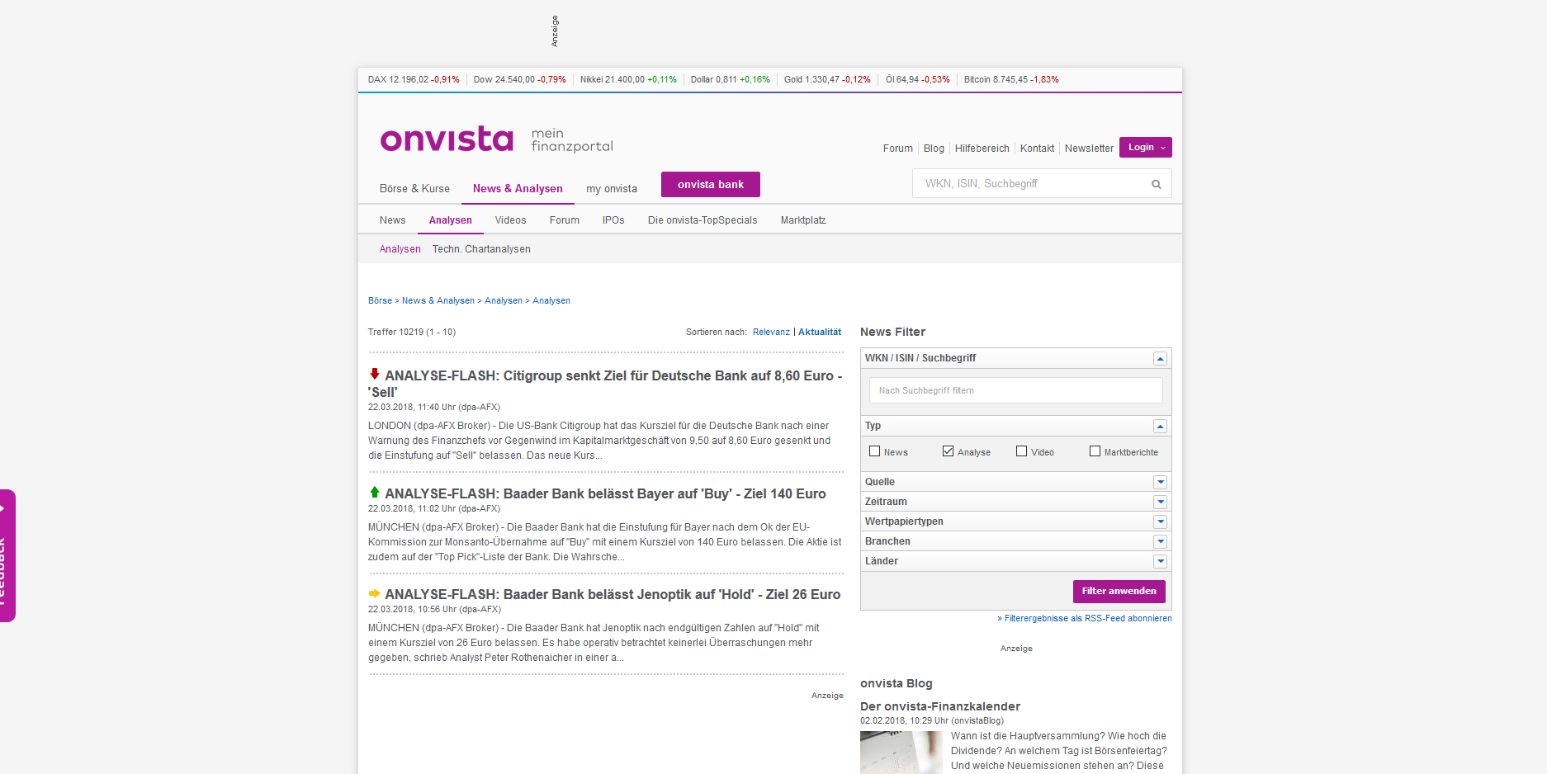Open Baader Bank Jenoptik 'Hold' headline

[613, 594]
